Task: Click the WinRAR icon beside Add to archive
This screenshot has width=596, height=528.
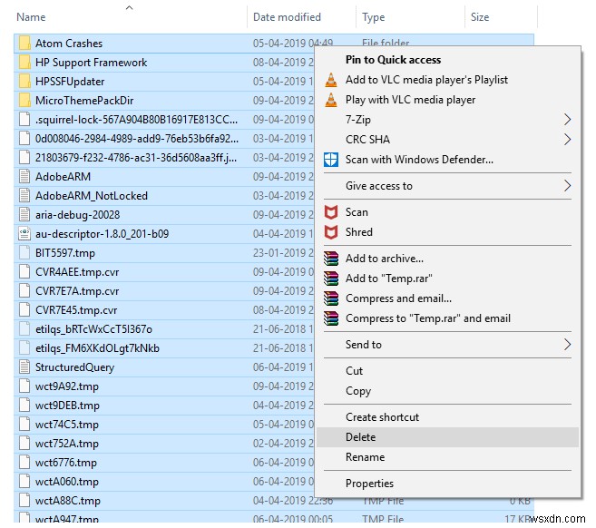Action: [331, 259]
